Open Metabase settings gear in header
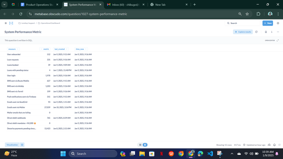 [x=278, y=23]
